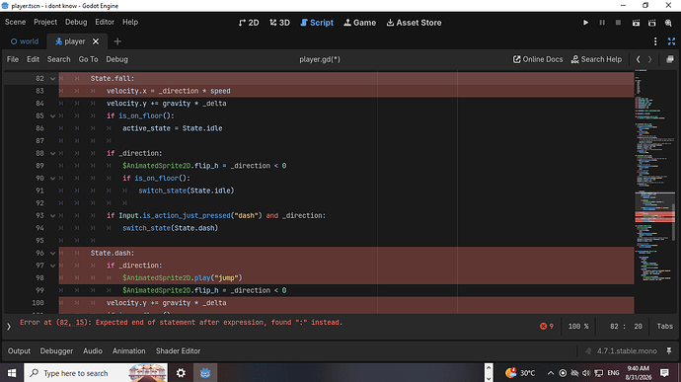Open the script Go To menu
Screen dimensions: 681x382
click(x=88, y=59)
